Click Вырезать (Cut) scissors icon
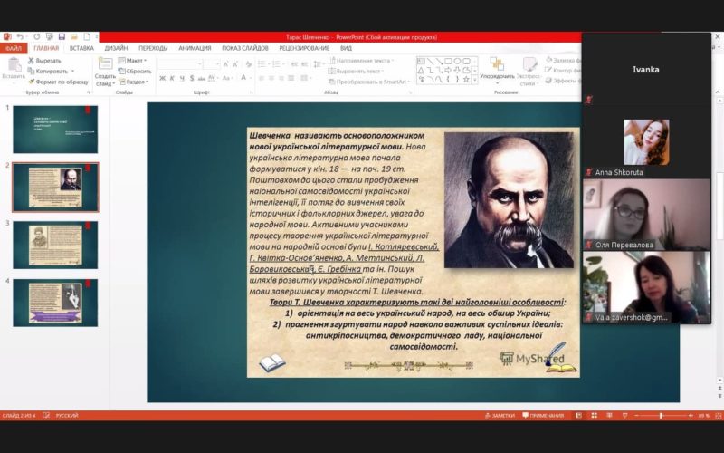 (x=32, y=60)
